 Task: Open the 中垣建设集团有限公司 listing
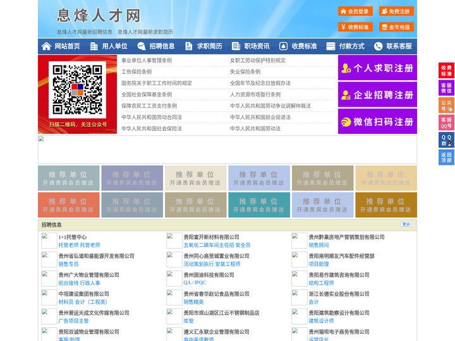point(84,294)
